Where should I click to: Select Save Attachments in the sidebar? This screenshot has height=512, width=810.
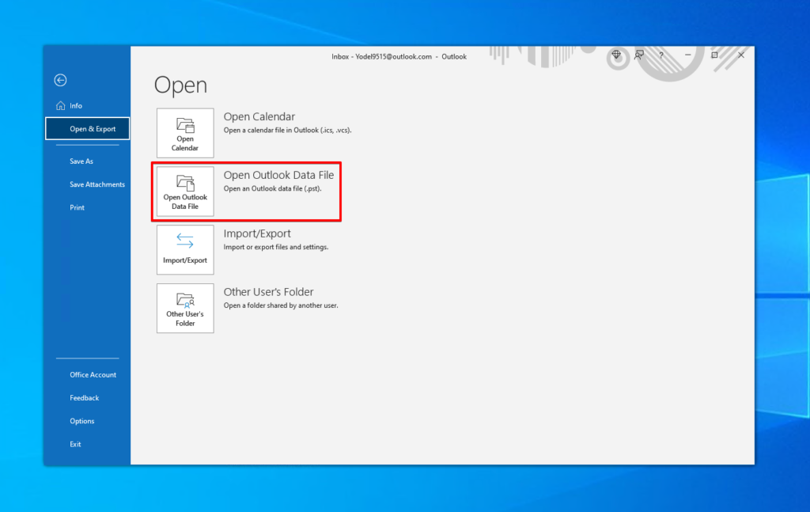click(97, 184)
